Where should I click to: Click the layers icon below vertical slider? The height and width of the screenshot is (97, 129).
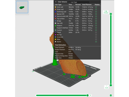pyautogui.click(x=111, y=95)
